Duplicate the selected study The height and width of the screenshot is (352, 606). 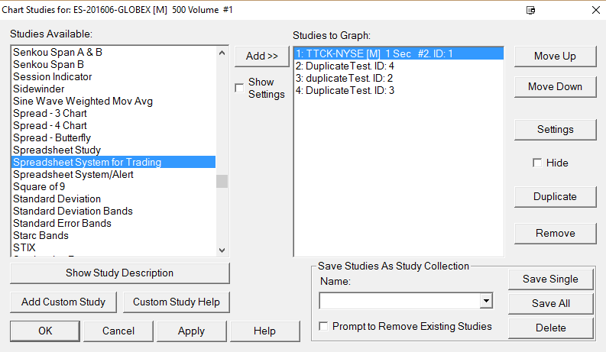(555, 196)
